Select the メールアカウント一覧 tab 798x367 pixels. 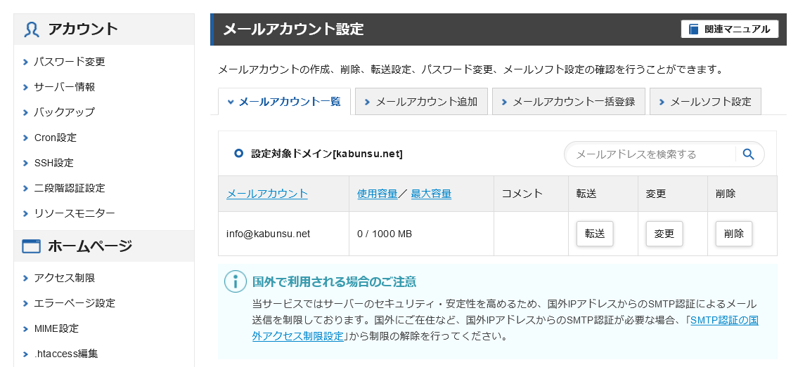click(x=284, y=102)
